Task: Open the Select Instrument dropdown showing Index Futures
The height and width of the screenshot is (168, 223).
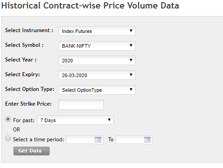Action: click(x=97, y=31)
